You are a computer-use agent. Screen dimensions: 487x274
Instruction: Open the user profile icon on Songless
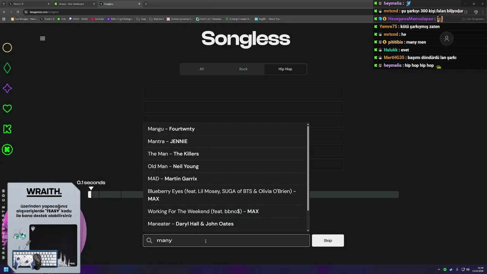click(447, 38)
